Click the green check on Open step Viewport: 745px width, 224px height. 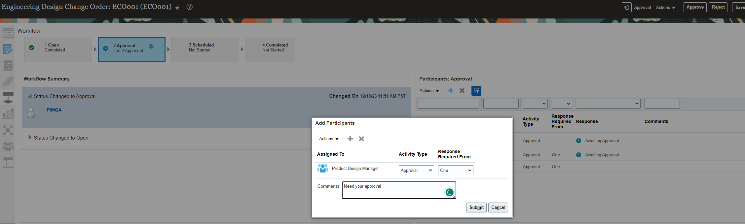31,48
